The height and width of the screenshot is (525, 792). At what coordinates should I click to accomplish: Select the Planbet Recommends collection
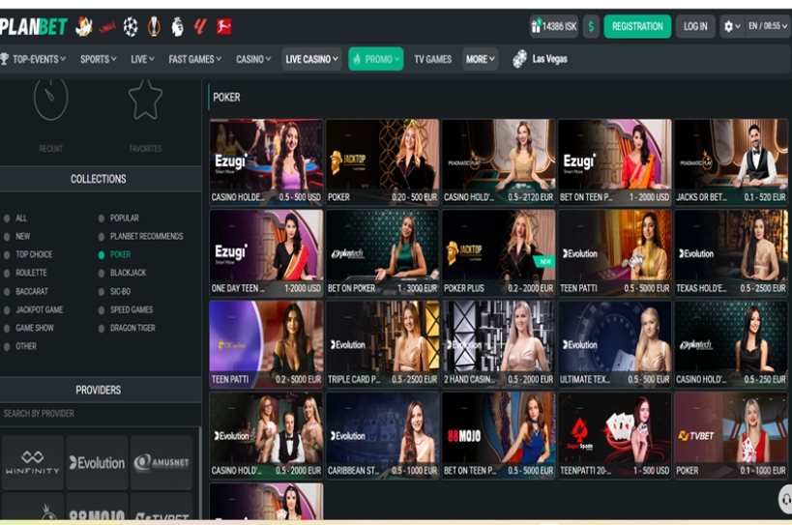tap(141, 236)
